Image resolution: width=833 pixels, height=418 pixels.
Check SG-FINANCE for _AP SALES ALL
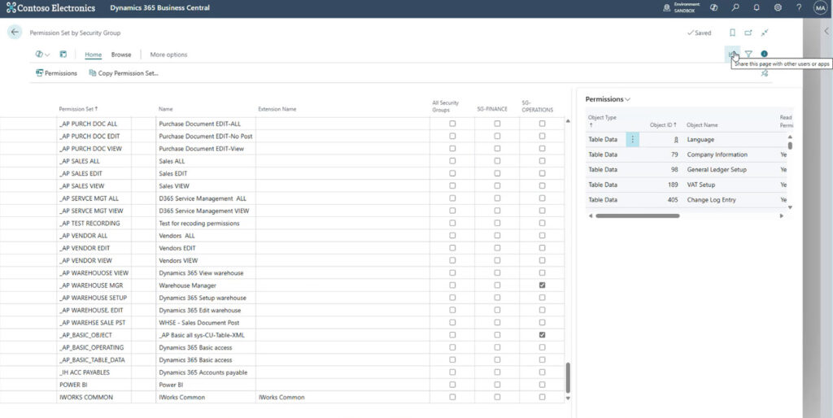pyautogui.click(x=497, y=160)
